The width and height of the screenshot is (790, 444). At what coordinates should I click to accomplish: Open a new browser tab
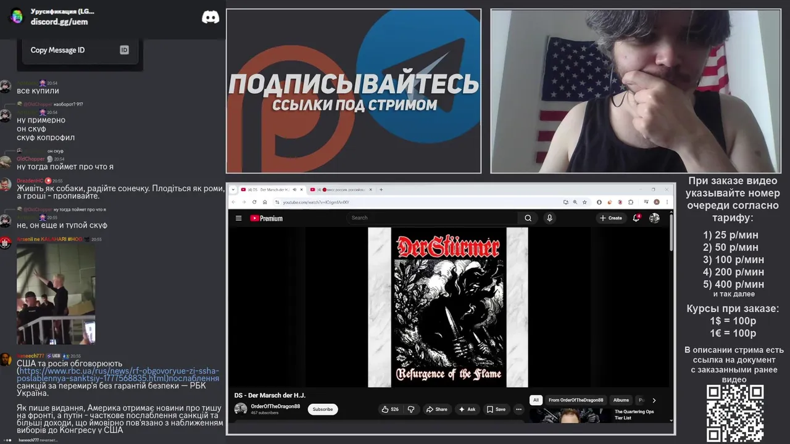click(381, 189)
